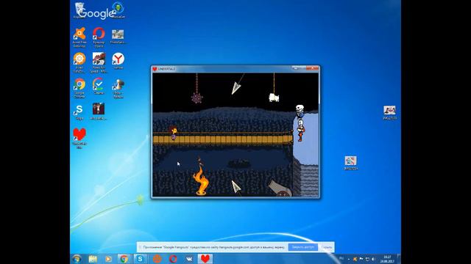Open the language indicator in the tray
The height and width of the screenshot is (264, 471).
[341, 259]
